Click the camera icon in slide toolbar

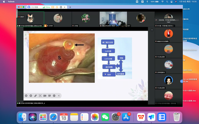click(45, 95)
